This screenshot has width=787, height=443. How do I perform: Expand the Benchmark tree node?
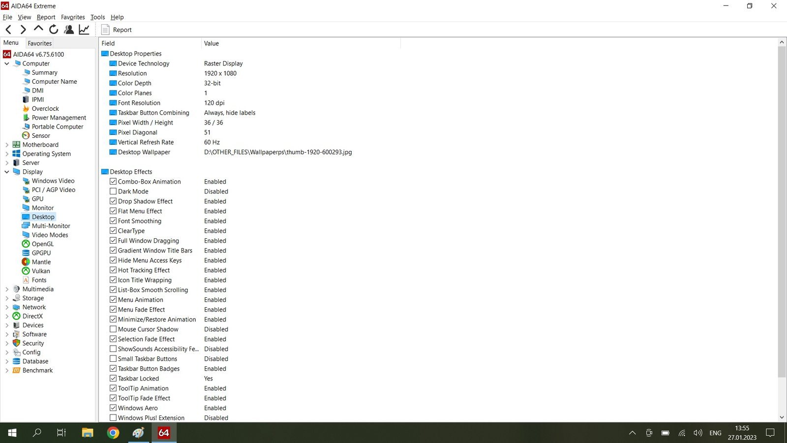point(7,371)
